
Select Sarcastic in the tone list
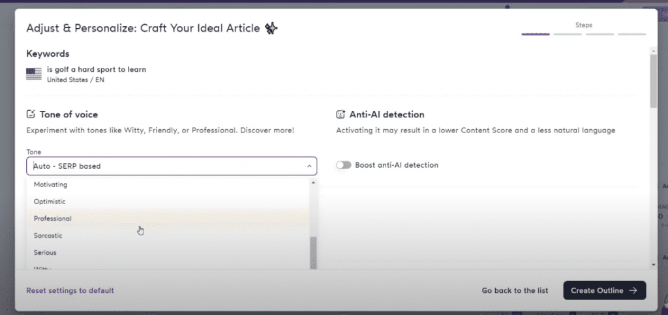pyautogui.click(x=48, y=235)
